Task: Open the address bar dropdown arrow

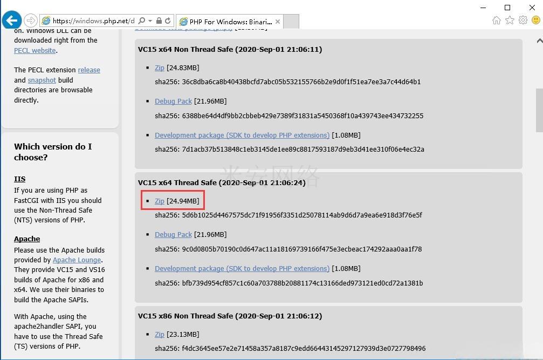Action: click(150, 21)
